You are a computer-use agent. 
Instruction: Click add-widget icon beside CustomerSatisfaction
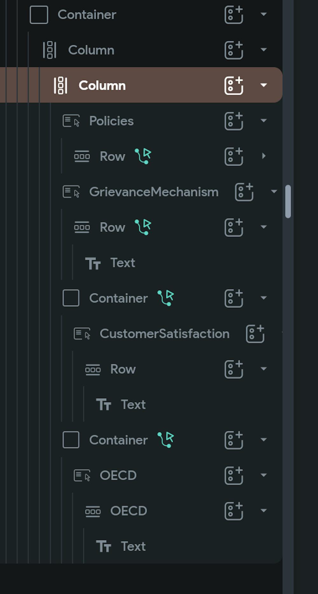click(255, 334)
